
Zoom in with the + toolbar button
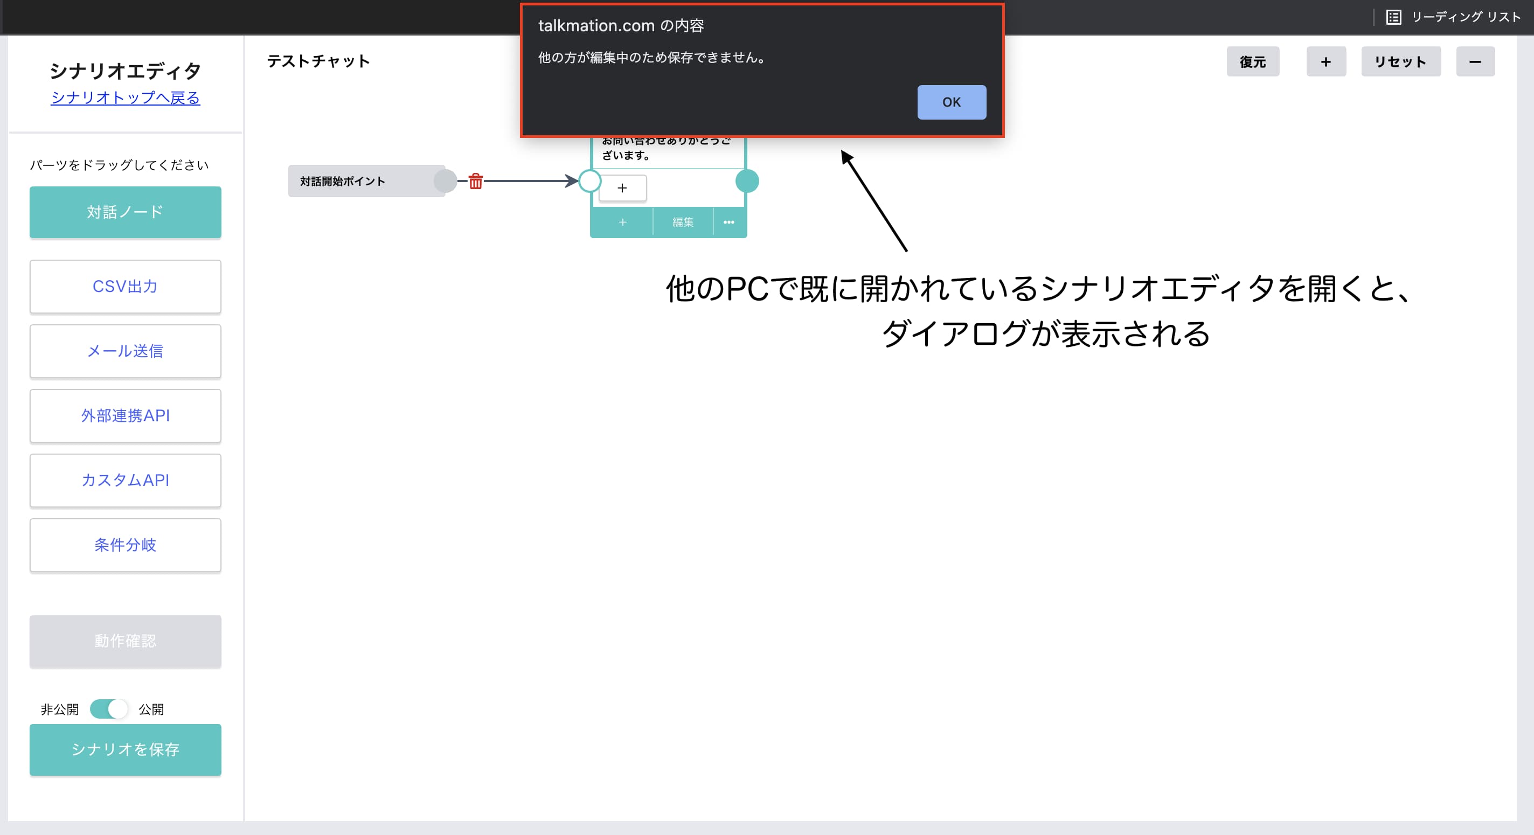pos(1325,61)
